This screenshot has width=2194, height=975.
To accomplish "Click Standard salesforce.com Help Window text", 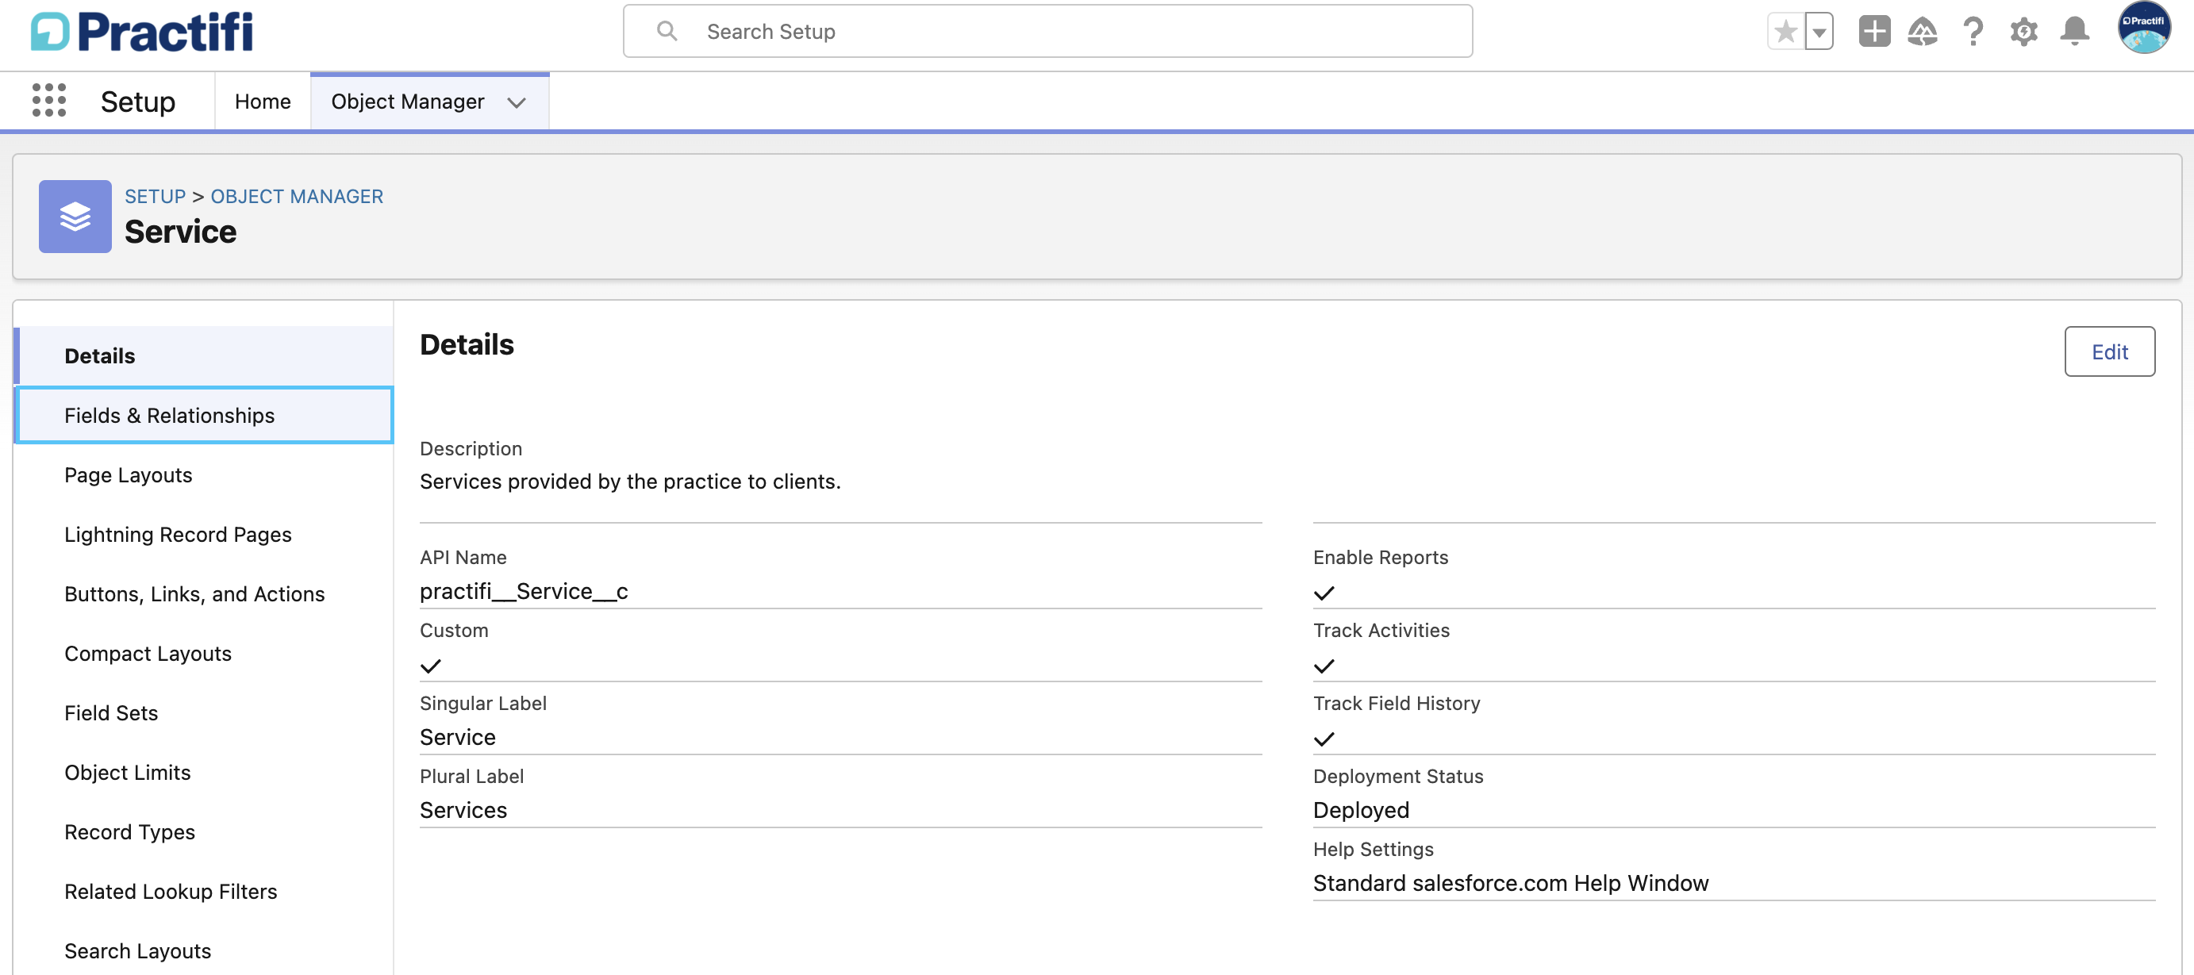I will tap(1511, 884).
